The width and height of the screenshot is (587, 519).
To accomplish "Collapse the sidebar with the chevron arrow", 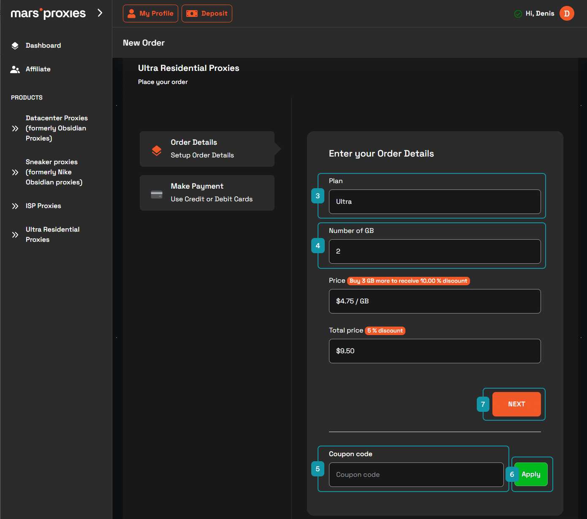I will [100, 13].
